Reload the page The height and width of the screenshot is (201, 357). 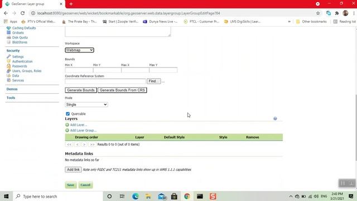pos(22,13)
